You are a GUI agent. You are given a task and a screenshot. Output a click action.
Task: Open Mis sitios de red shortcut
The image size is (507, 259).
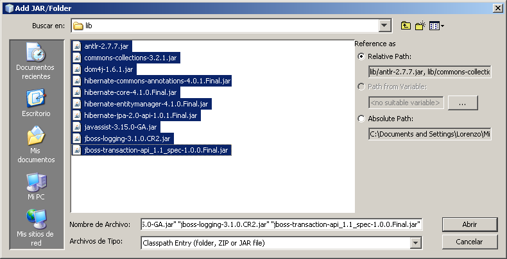tap(36, 228)
